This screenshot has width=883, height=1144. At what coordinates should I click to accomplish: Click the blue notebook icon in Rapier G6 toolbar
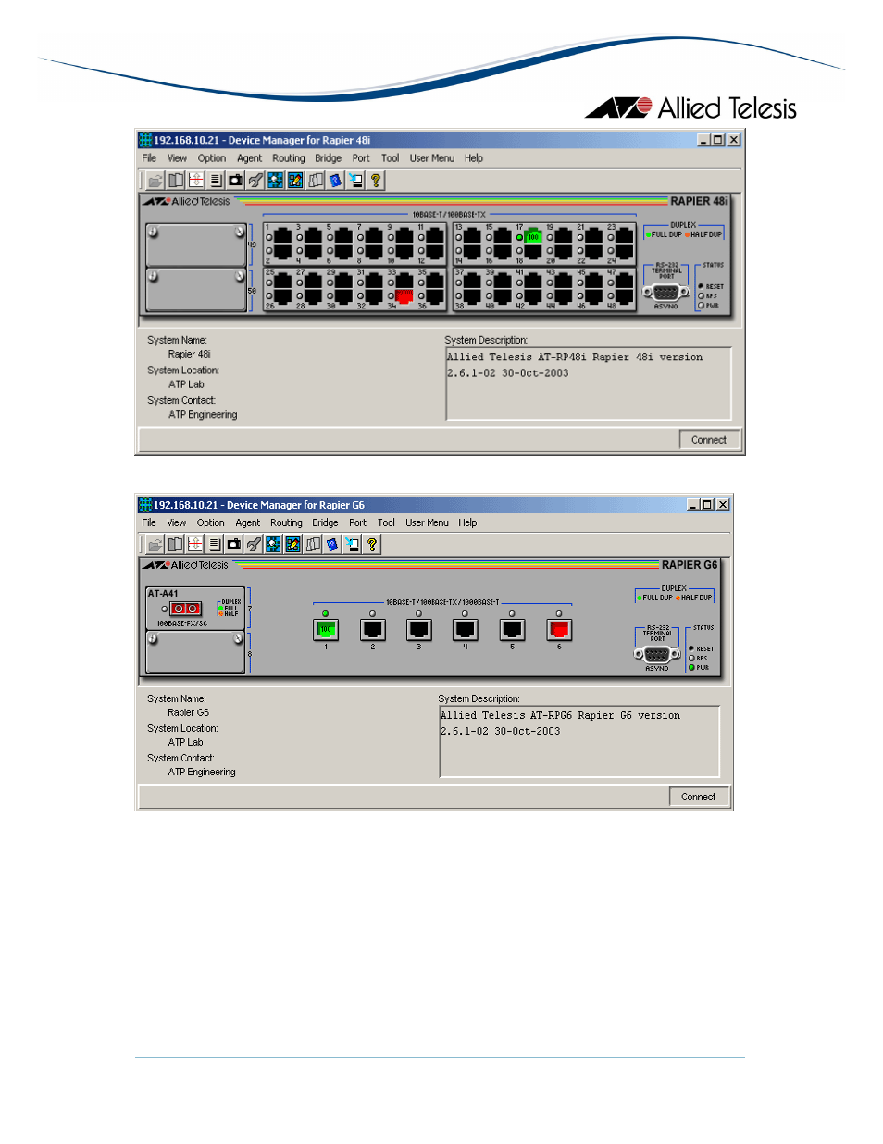click(333, 545)
